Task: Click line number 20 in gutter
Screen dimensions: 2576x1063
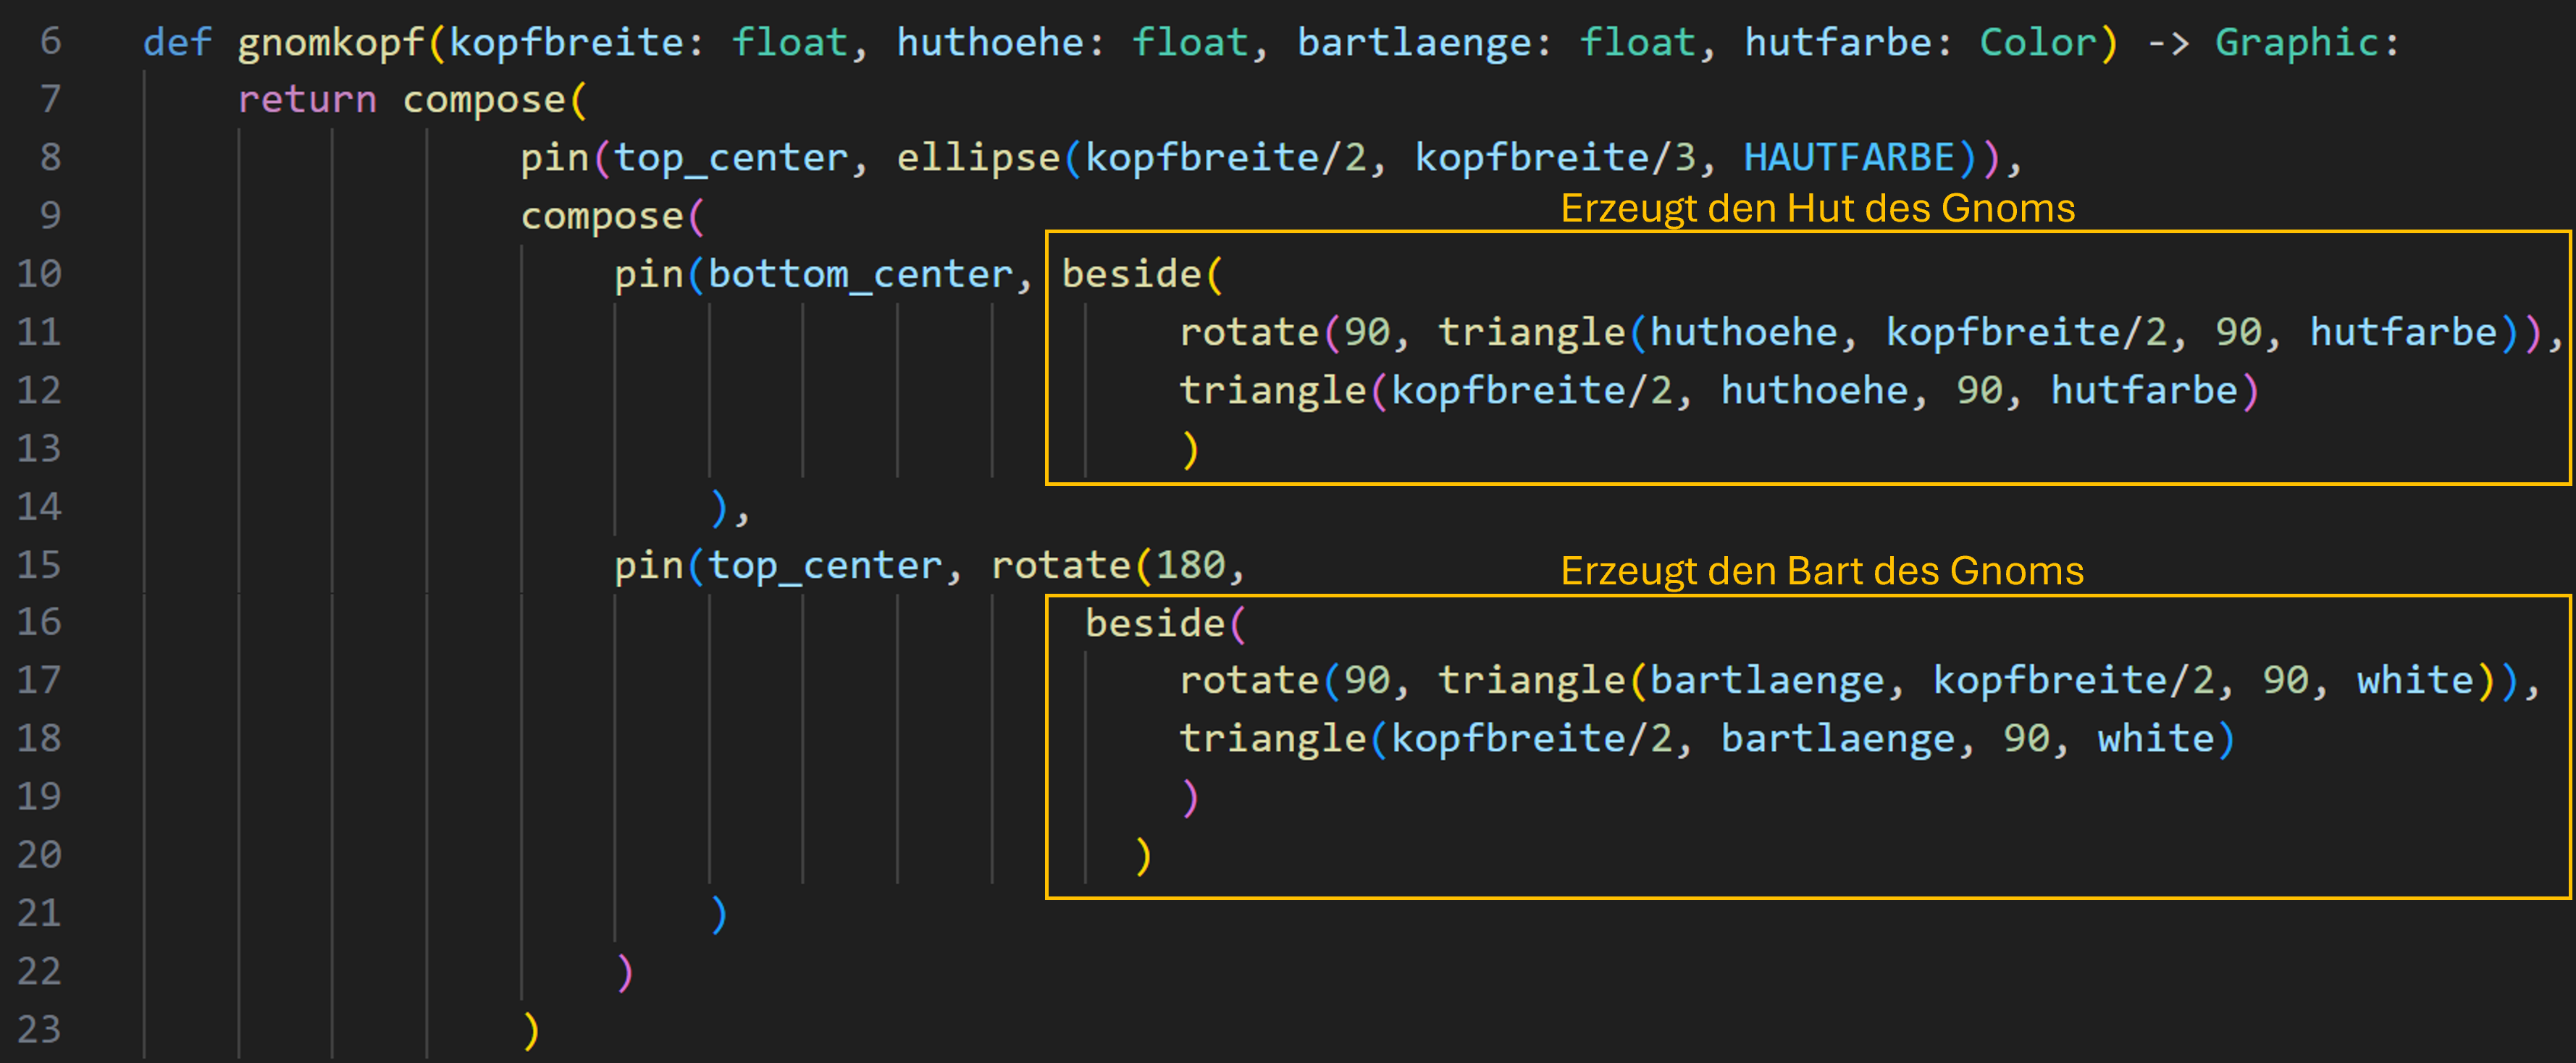Action: (39, 855)
